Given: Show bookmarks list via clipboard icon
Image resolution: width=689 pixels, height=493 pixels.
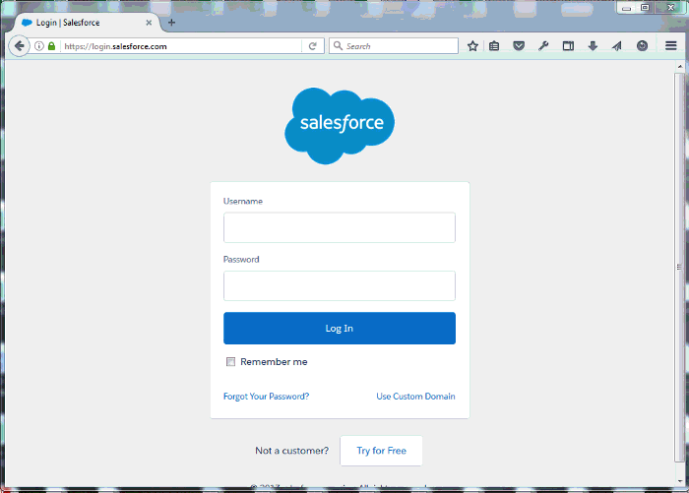Looking at the screenshot, I should click(x=494, y=46).
